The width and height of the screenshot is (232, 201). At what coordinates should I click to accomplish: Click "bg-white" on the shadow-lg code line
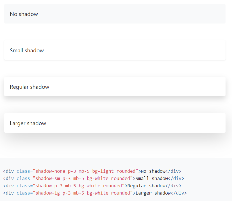pyautogui.click(x=97, y=193)
